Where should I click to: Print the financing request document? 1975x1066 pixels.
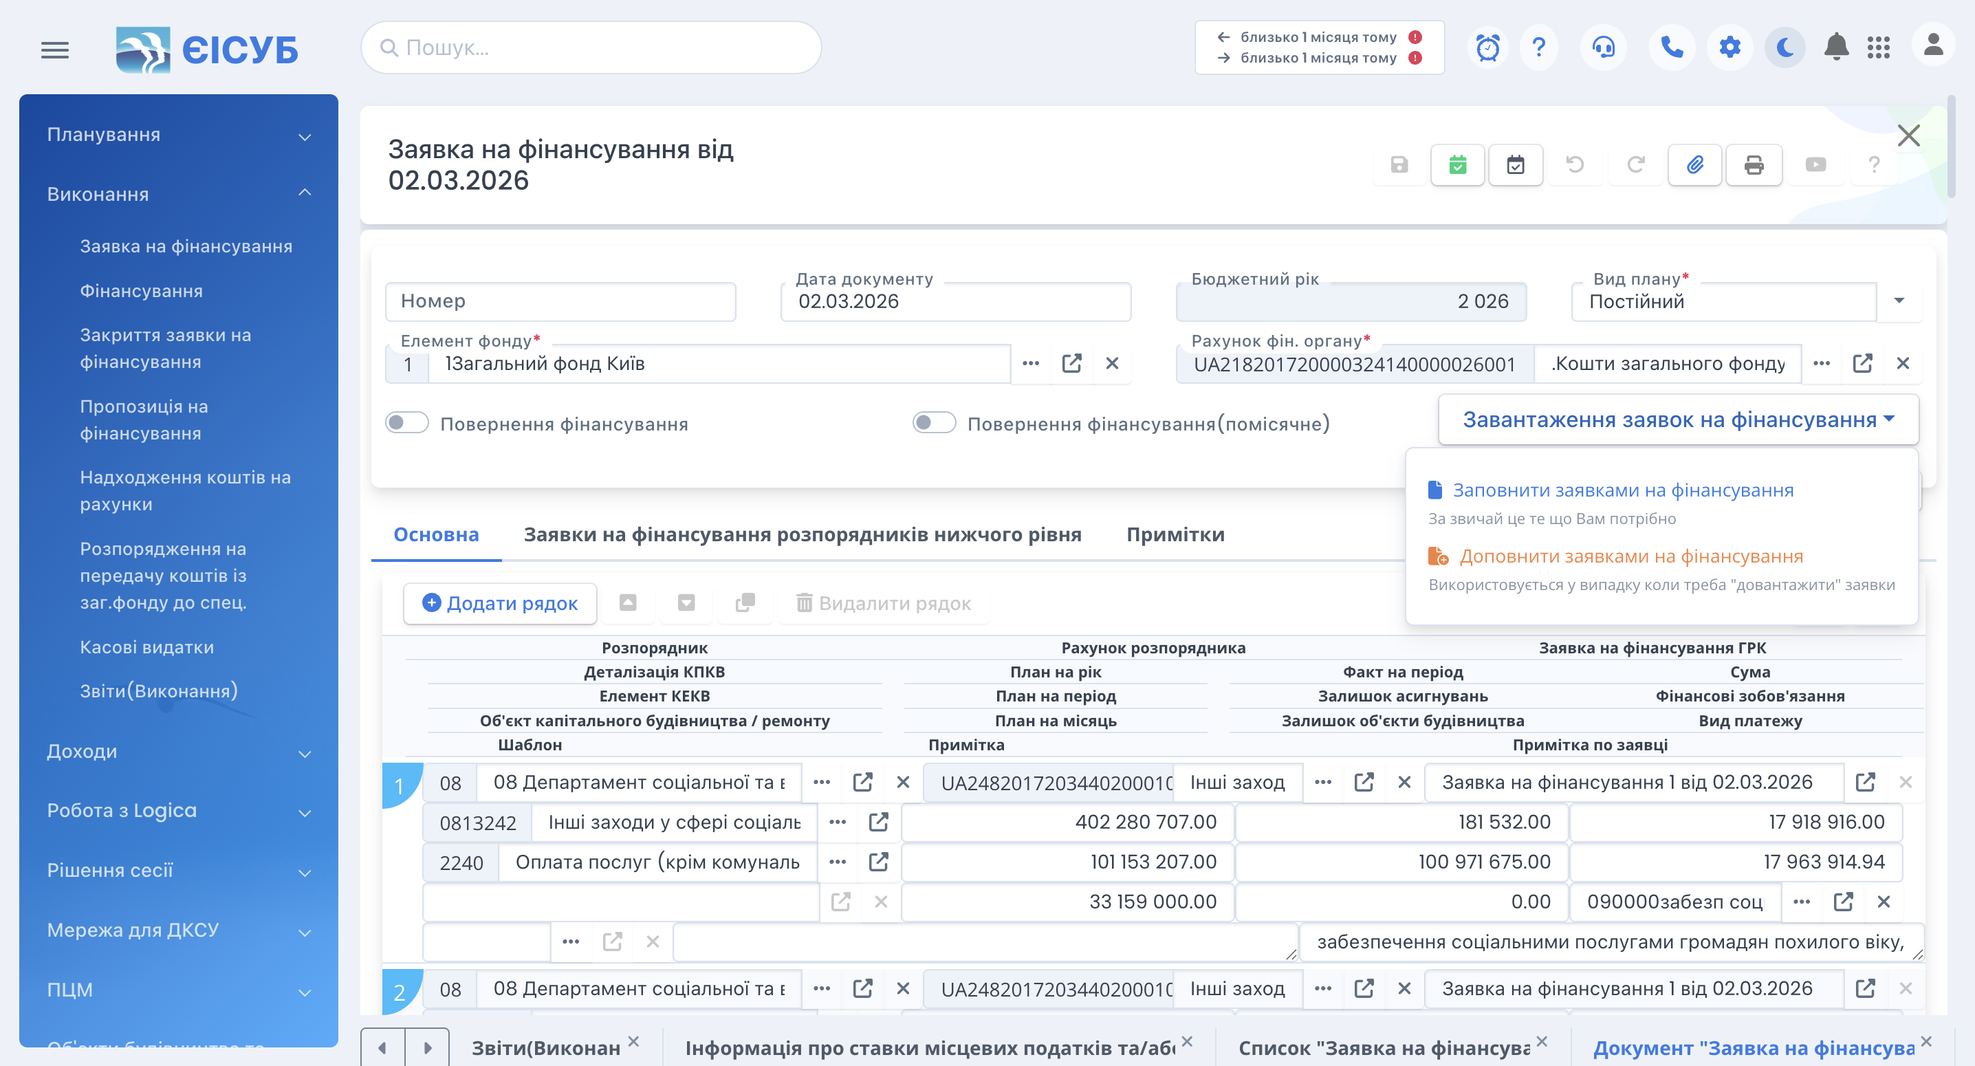[1754, 165]
